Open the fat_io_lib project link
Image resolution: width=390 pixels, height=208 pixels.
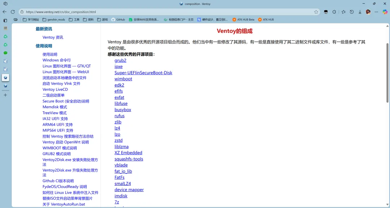123,171
